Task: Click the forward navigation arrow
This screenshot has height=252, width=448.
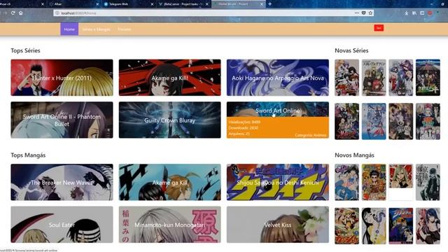Action: click(5, 13)
